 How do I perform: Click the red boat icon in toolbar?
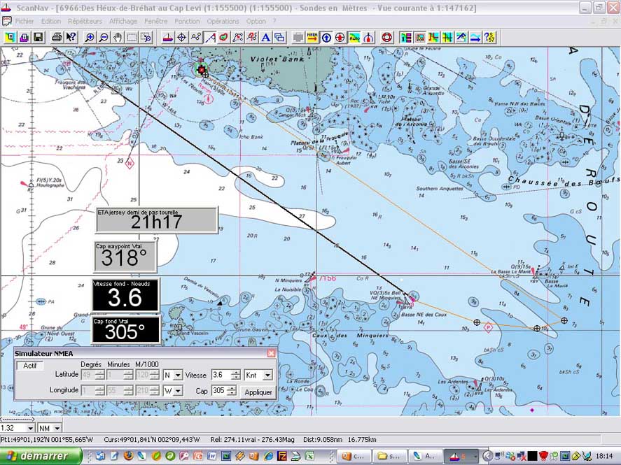[168, 38]
